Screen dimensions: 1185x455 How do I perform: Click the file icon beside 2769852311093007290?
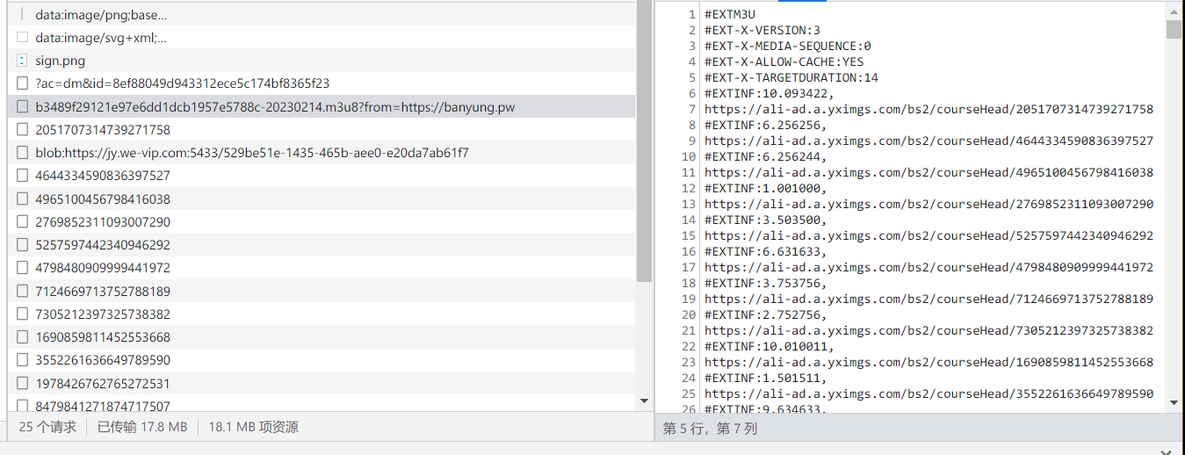pos(22,222)
